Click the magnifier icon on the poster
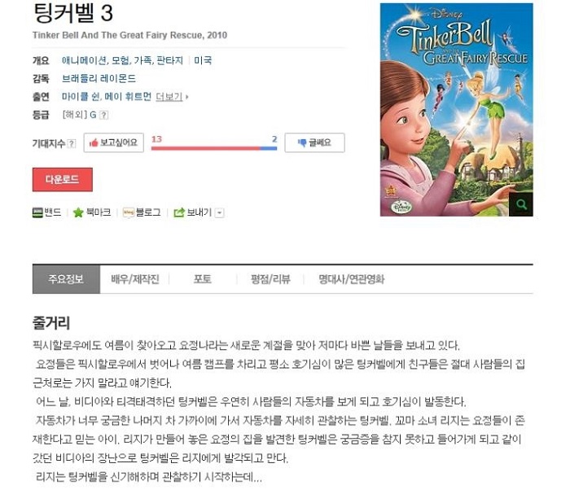This screenshot has width=570, height=490. pos(521,204)
